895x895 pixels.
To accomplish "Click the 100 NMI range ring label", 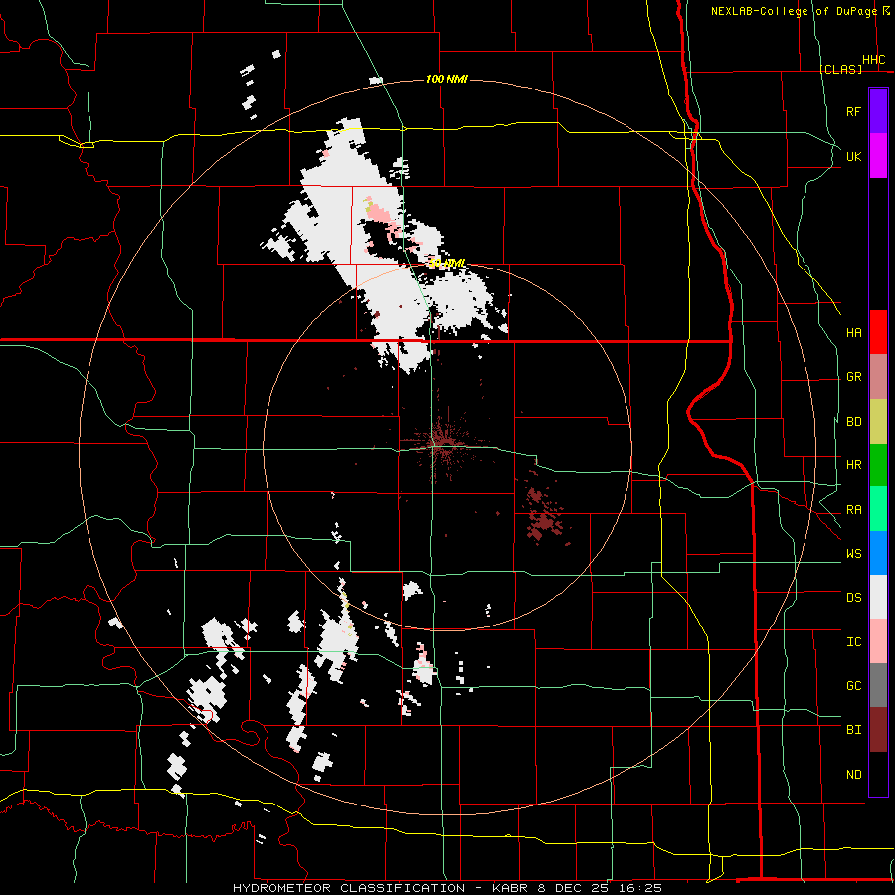I will [x=447, y=79].
